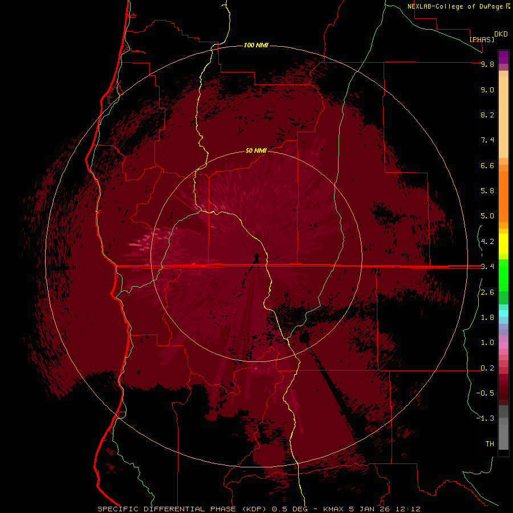Screen dimensions: 513x513
Task: Click the radar site marker at the center
Action: (x=256, y=256)
